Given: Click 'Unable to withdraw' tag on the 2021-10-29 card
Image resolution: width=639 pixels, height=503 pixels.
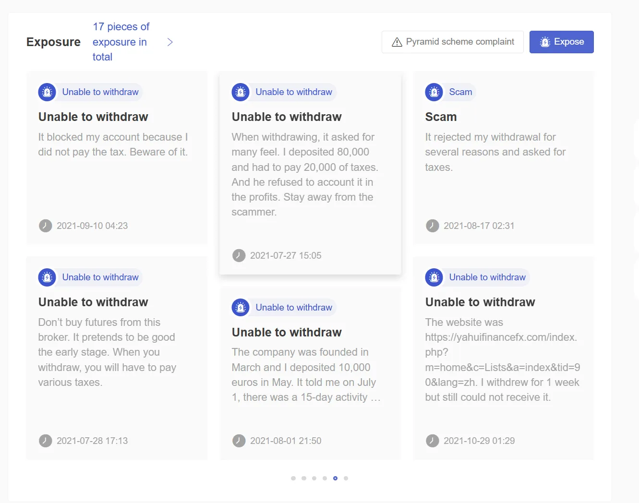Looking at the screenshot, I should pyautogui.click(x=487, y=277).
